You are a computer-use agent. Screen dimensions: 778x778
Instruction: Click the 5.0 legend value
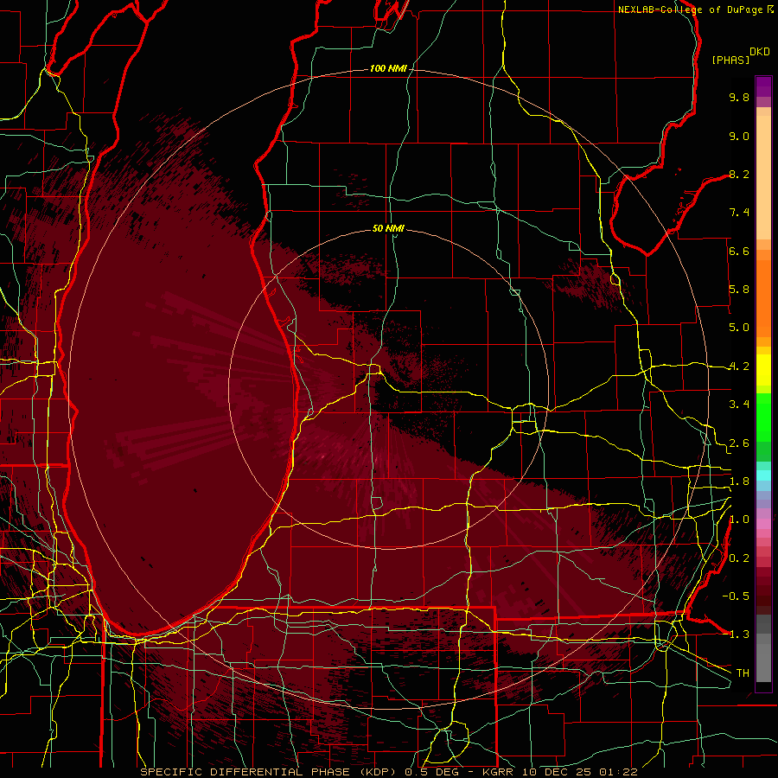pyautogui.click(x=739, y=328)
